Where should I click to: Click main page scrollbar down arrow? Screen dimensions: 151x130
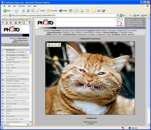click(x=149, y=124)
